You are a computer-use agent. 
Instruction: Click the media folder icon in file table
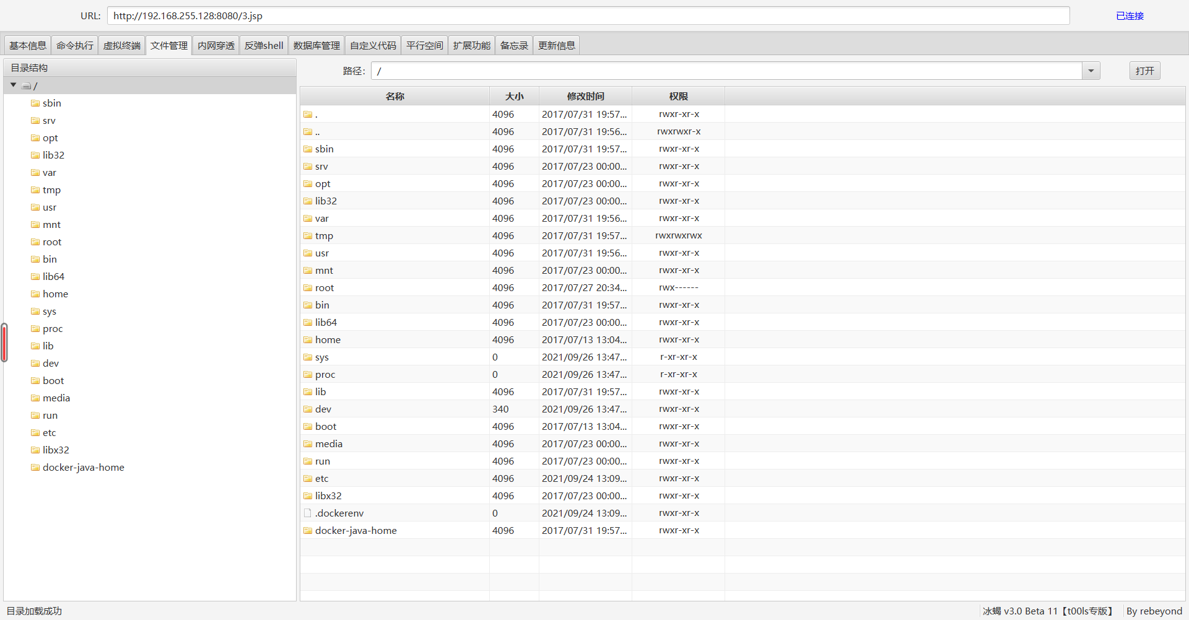(308, 444)
